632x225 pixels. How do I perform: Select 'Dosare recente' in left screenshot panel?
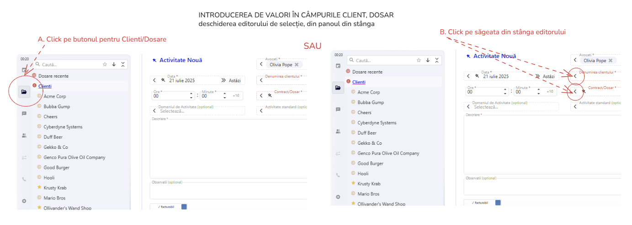pos(53,76)
